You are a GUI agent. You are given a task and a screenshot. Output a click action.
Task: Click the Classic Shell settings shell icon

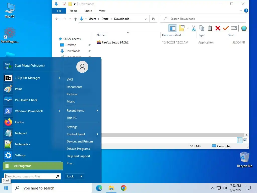click(x=244, y=28)
